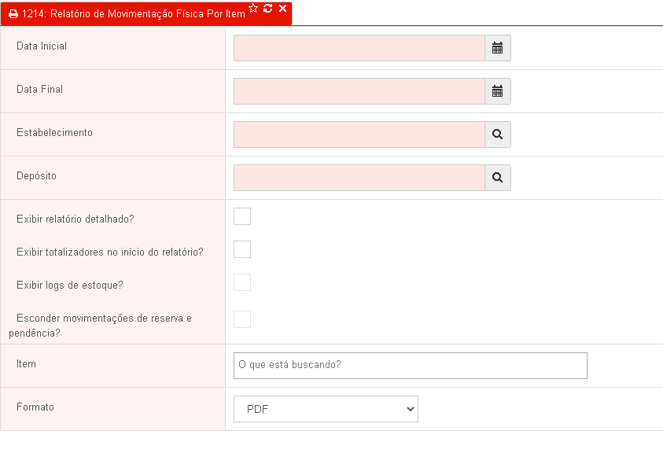The width and height of the screenshot is (663, 453).
Task: Click the Depósito label
Action: point(36,176)
